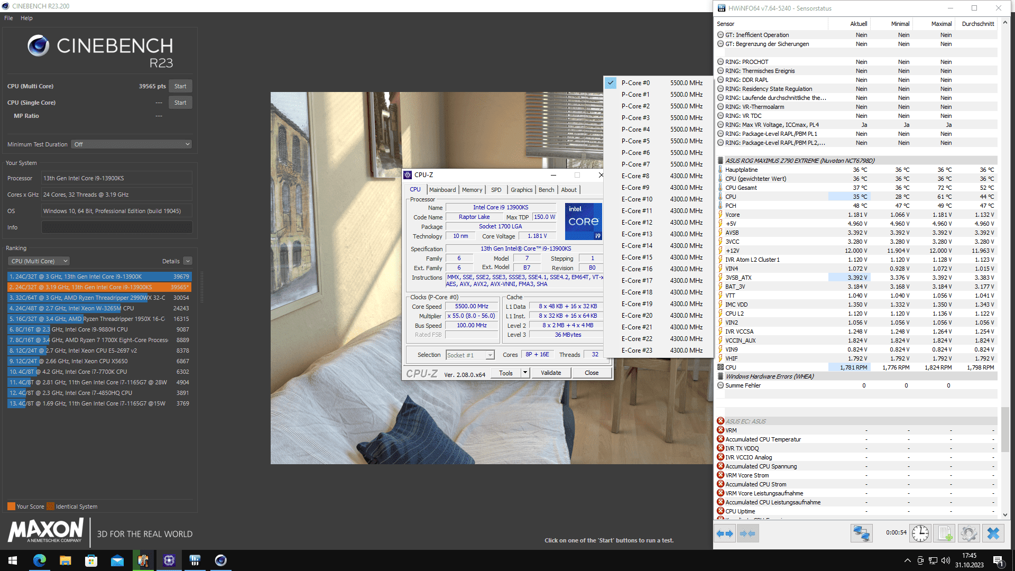Show hidden system tray icons
The height and width of the screenshot is (571, 1015).
908,560
